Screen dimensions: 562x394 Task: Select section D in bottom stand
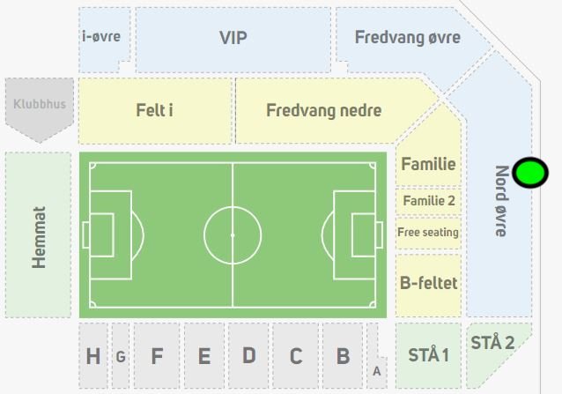coord(248,356)
